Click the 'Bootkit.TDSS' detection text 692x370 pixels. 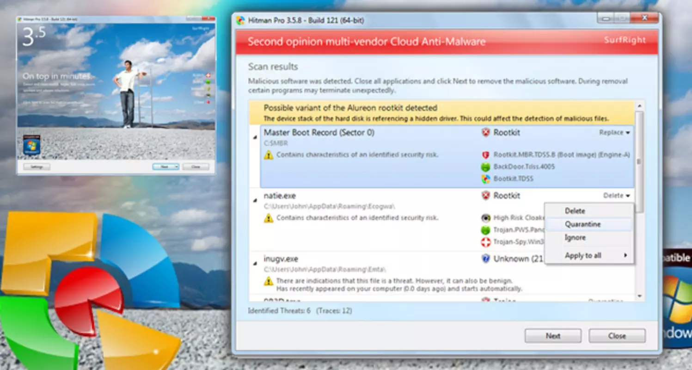(x=514, y=179)
